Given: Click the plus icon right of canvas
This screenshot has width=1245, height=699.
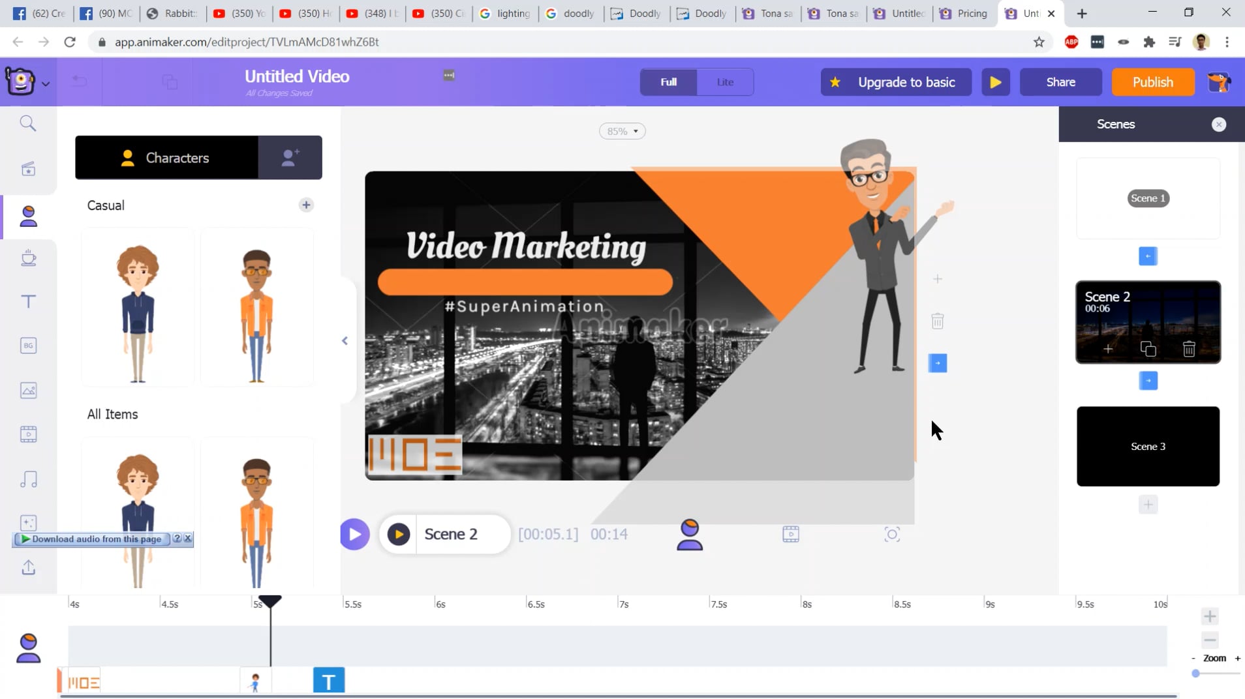Looking at the screenshot, I should coord(938,279).
